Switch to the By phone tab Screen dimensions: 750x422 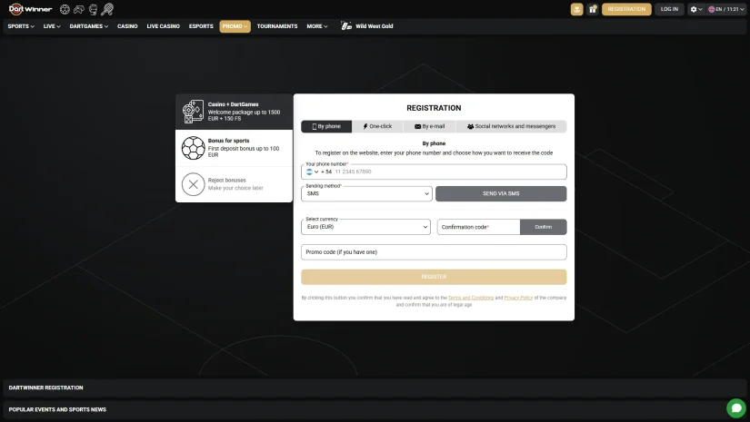click(326, 126)
